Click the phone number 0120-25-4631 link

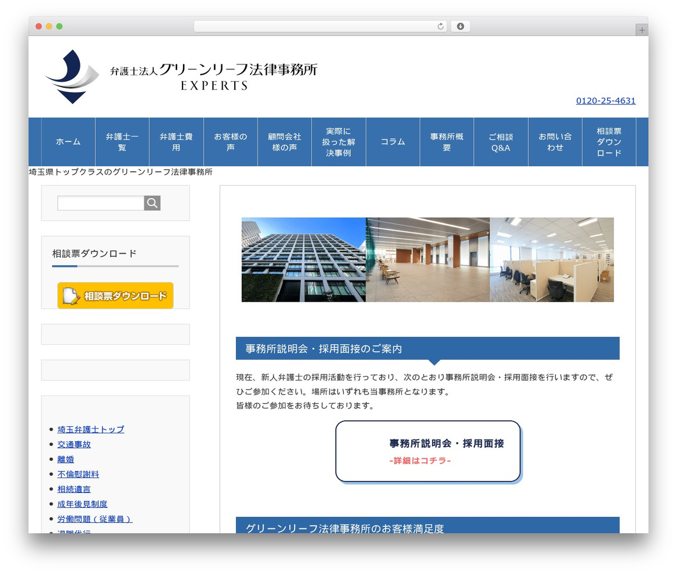pos(606,101)
